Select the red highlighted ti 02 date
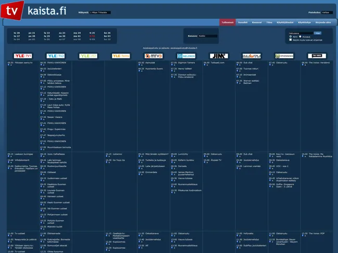This screenshot has height=253, width=338. click(92, 36)
